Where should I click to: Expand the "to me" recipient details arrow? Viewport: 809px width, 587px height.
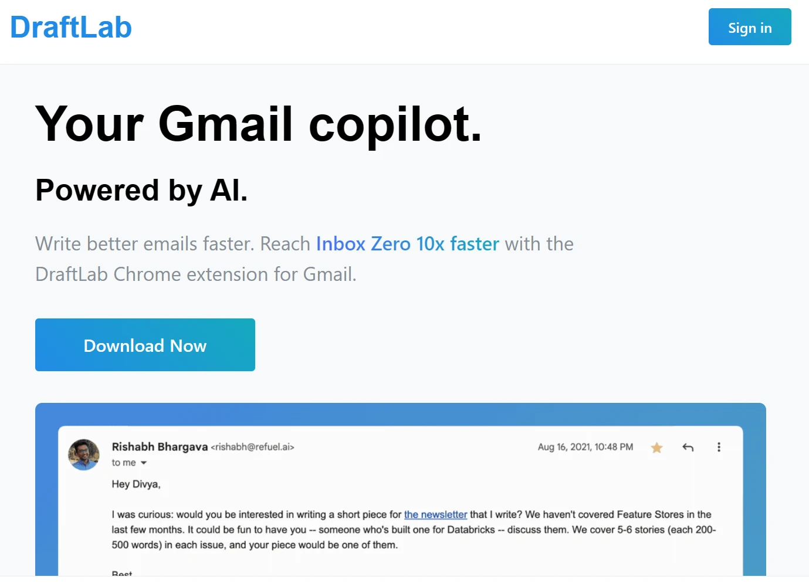144,463
